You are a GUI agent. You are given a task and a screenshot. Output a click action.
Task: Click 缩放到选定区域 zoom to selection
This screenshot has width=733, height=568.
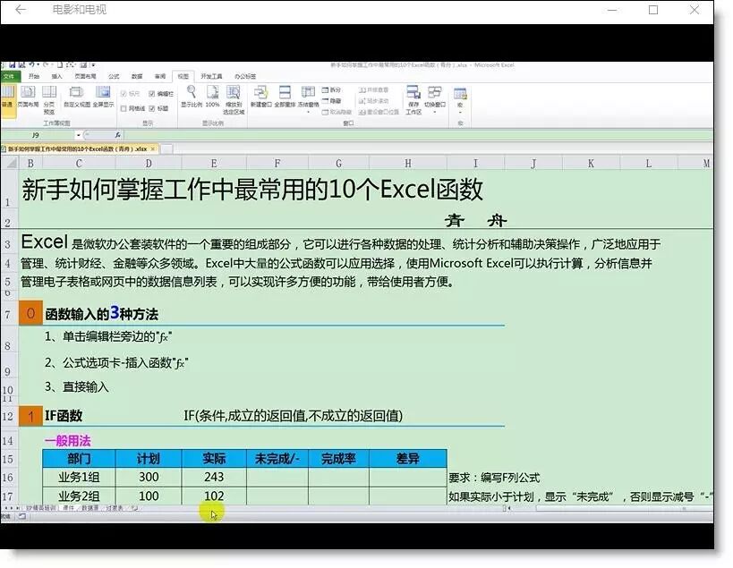234,100
